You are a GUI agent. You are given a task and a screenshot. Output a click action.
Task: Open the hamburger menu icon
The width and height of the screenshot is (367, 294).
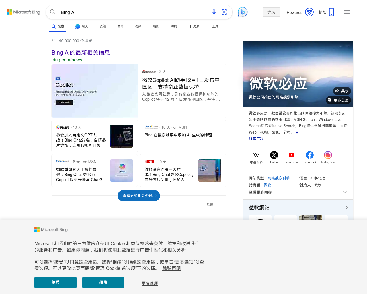coord(347,12)
